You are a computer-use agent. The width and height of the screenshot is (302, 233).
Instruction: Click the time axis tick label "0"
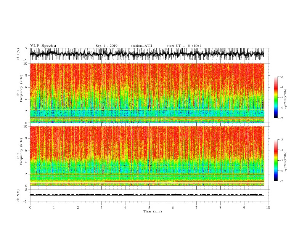click(30, 207)
